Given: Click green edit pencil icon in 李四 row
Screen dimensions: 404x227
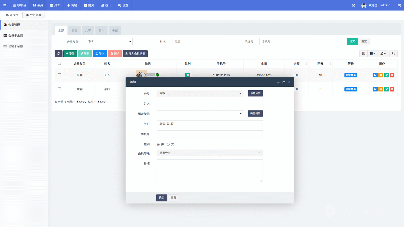Looking at the screenshot, I should pos(386,89).
